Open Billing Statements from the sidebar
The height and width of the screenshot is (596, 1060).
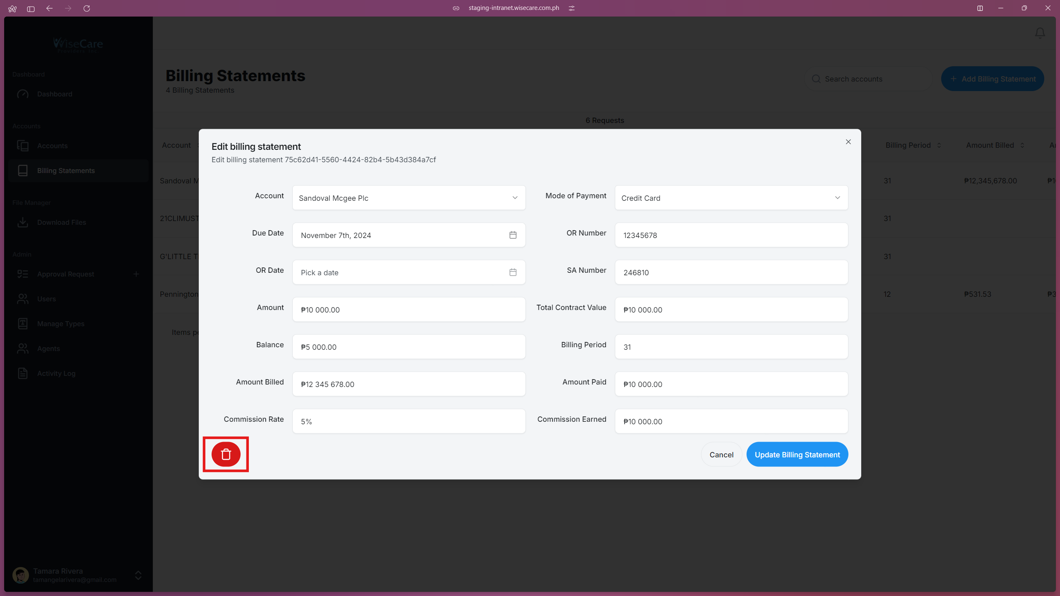pos(66,171)
